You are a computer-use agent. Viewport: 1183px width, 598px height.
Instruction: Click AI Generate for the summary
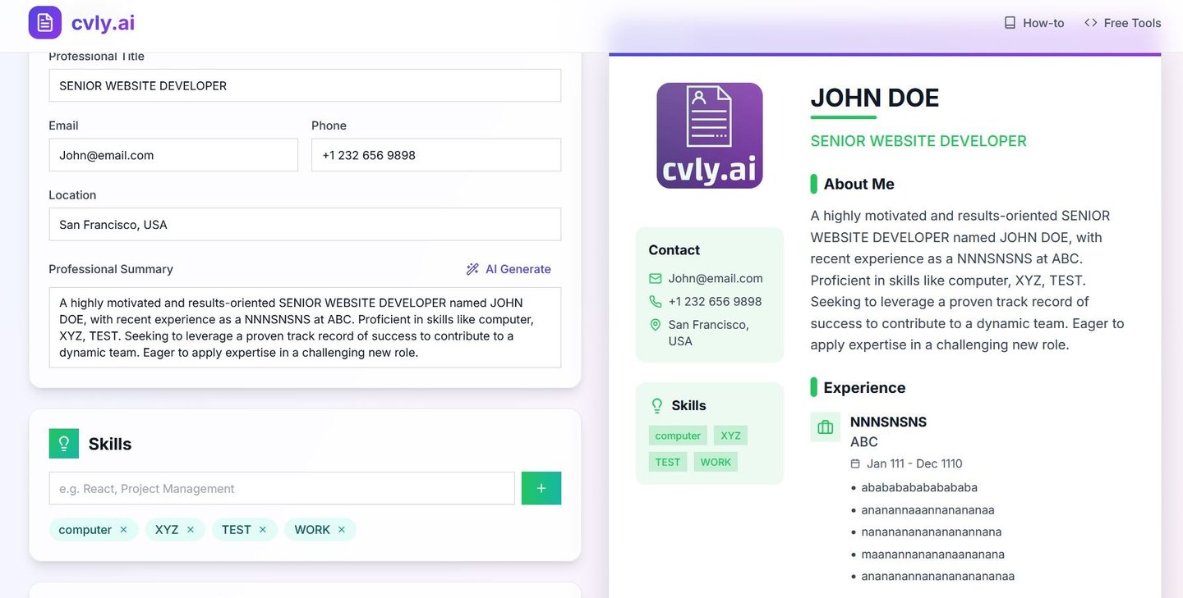click(x=509, y=269)
